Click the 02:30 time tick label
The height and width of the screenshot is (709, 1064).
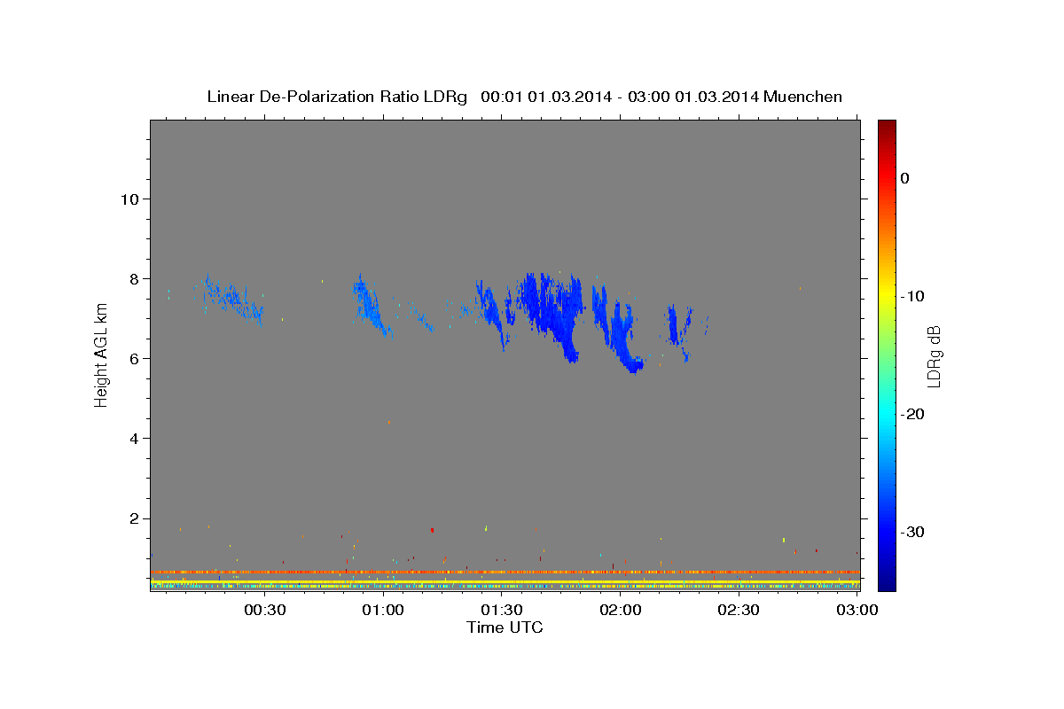point(739,610)
